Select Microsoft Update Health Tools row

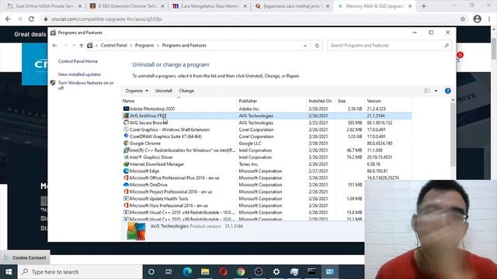243,198
